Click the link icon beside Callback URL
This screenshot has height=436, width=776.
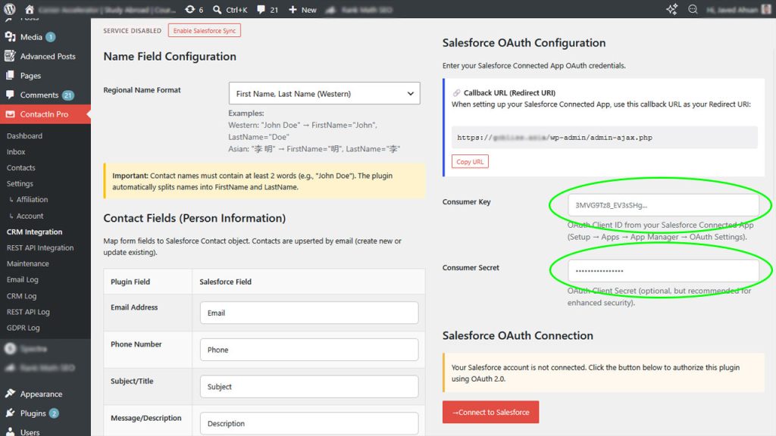pyautogui.click(x=456, y=93)
